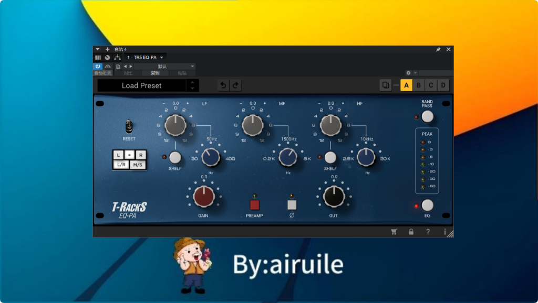
Task: Click the window resize grip corner
Action: point(450,234)
